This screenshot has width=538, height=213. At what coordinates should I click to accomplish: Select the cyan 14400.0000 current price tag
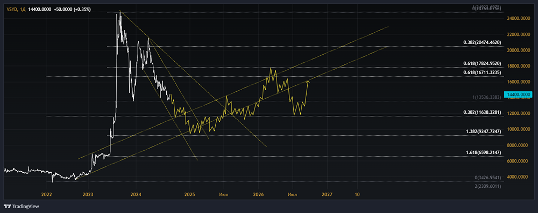[518, 94]
